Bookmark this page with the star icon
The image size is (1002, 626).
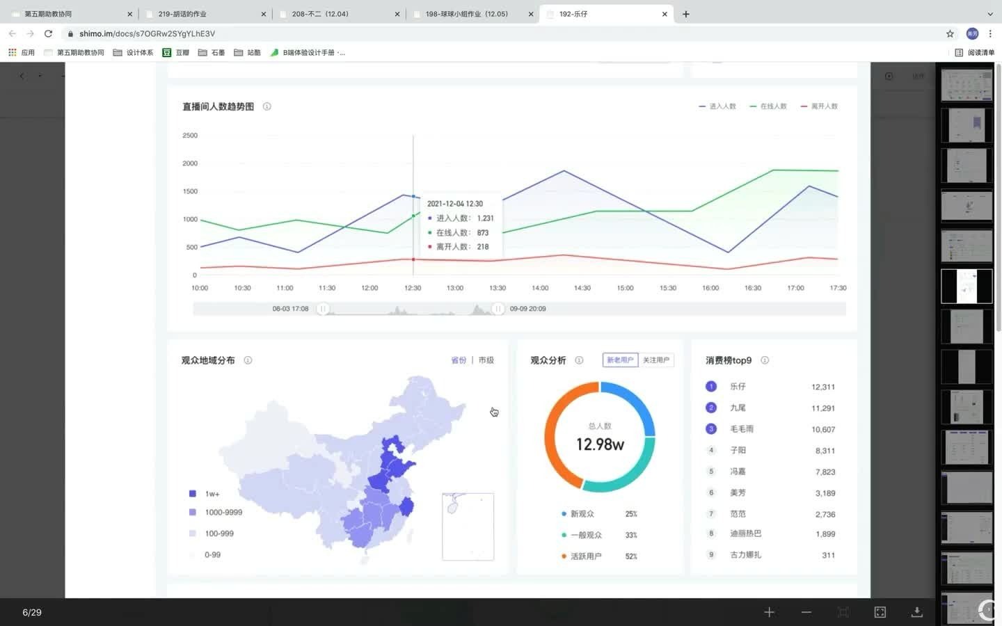click(950, 33)
